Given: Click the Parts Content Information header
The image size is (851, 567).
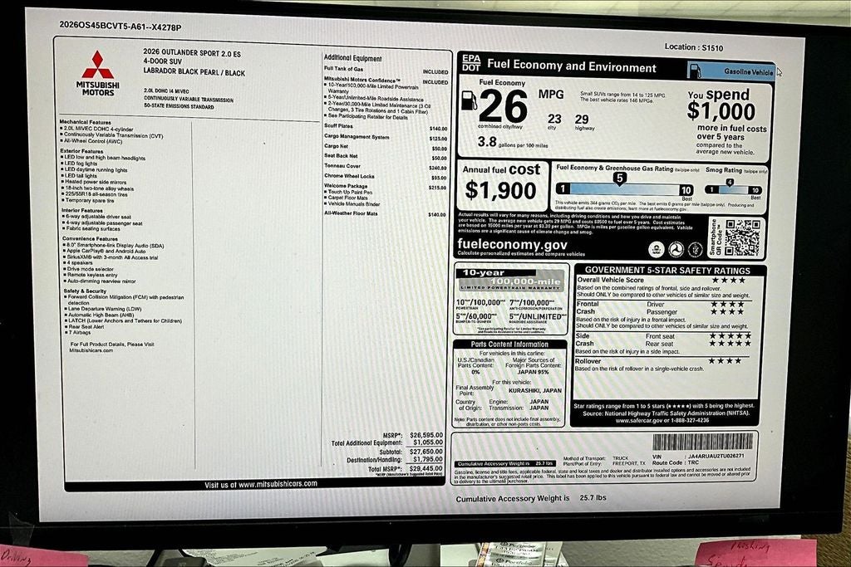Looking at the screenshot, I should click(x=509, y=345).
